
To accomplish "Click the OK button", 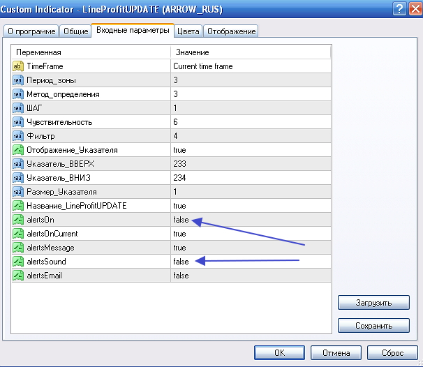I will pyautogui.click(x=279, y=353).
